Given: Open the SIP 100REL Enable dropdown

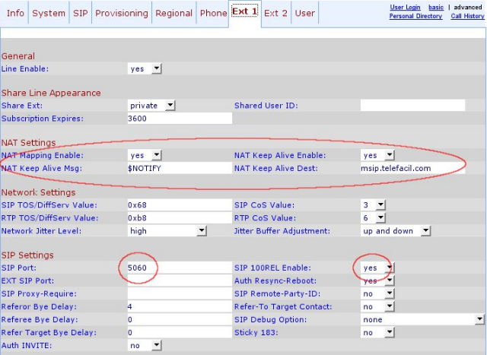Looking at the screenshot, I should point(377,268).
